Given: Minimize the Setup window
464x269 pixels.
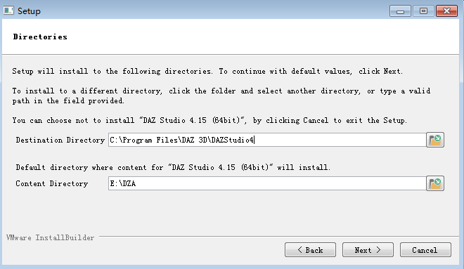Looking at the screenshot, I should [400, 11].
